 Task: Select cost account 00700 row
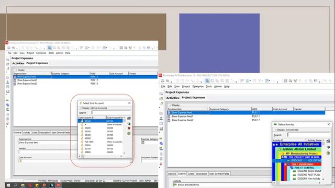pyautogui.click(x=100, y=149)
